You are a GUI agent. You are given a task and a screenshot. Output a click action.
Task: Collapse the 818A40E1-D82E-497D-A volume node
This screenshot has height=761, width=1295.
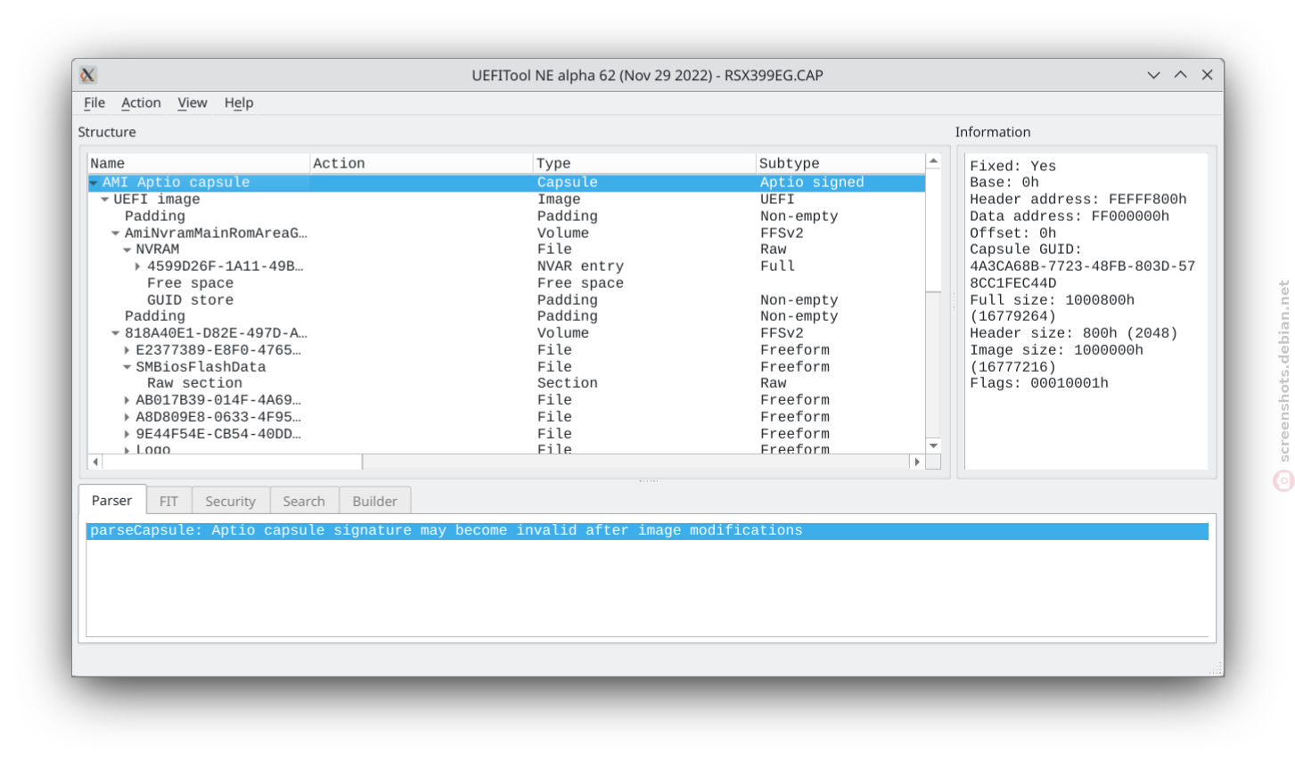tap(116, 333)
